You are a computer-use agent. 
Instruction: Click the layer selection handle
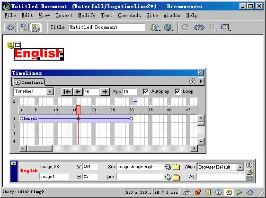coord(18,45)
